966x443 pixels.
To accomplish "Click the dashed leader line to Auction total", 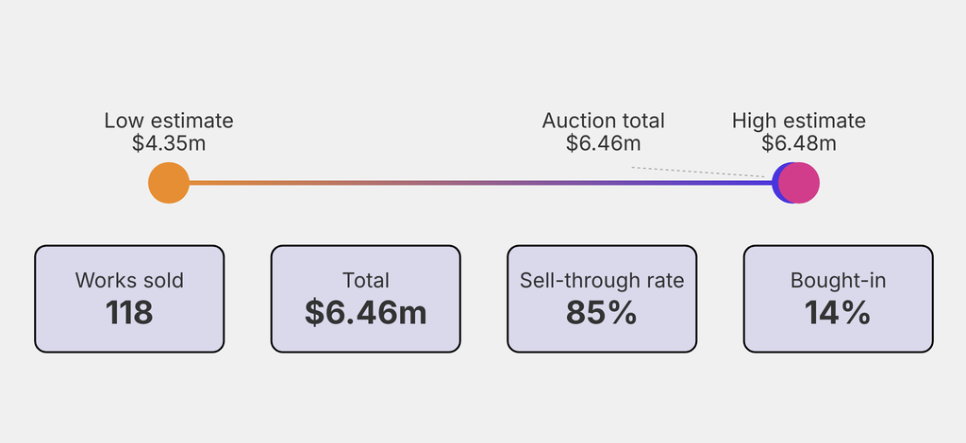I will tap(698, 172).
